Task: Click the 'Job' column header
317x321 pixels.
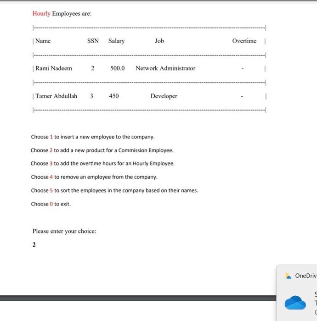Action: click(x=159, y=41)
